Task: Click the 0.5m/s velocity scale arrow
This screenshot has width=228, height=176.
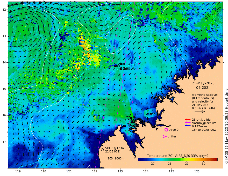Action: tap(200, 112)
